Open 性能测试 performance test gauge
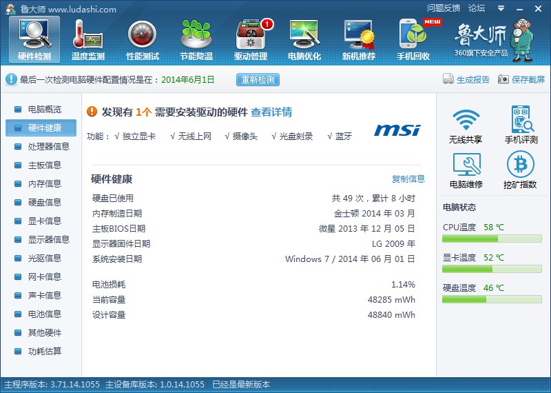The image size is (551, 393). tap(143, 39)
